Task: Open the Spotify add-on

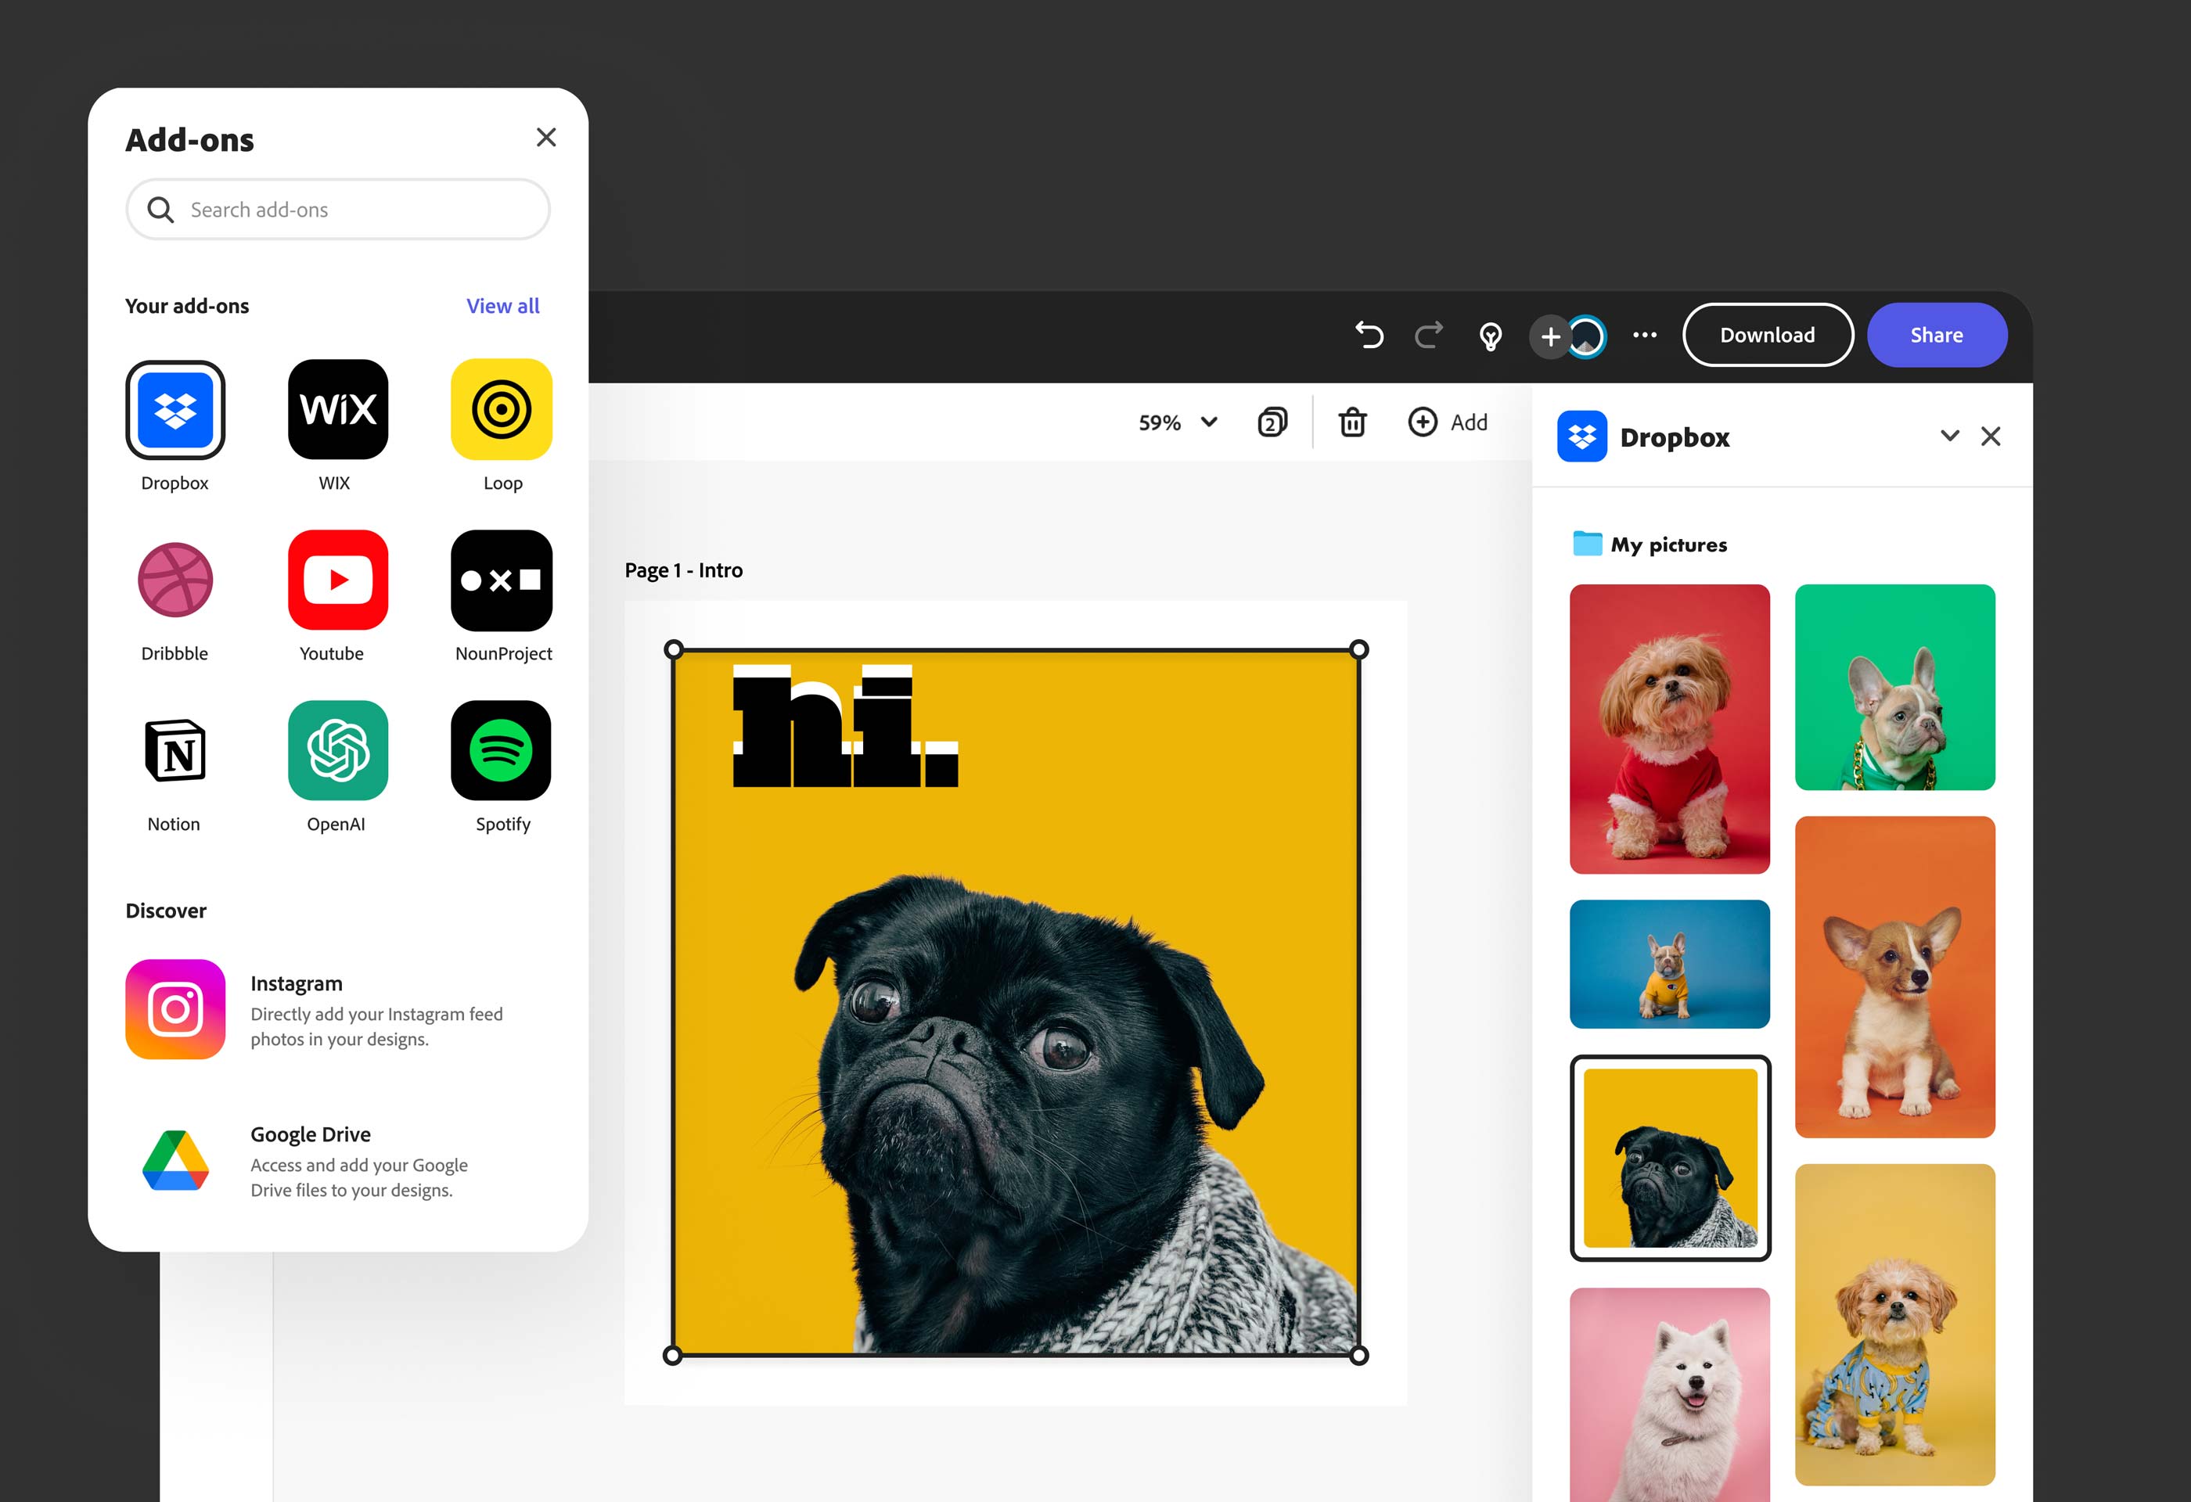Action: [502, 751]
